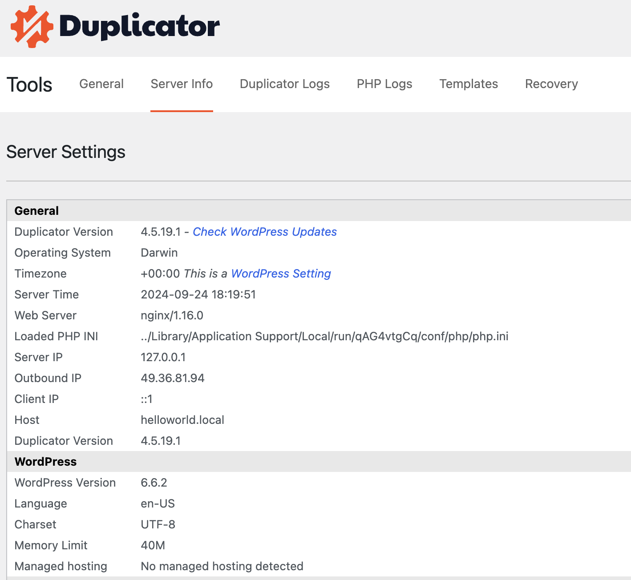Follow the Check WordPress Updates link
This screenshot has width=631, height=580.
265,232
